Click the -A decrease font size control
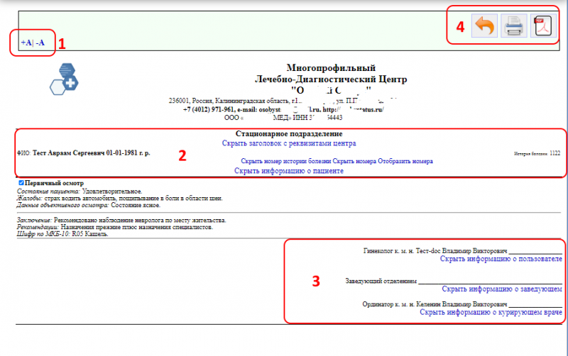This screenshot has width=568, height=356. 41,43
